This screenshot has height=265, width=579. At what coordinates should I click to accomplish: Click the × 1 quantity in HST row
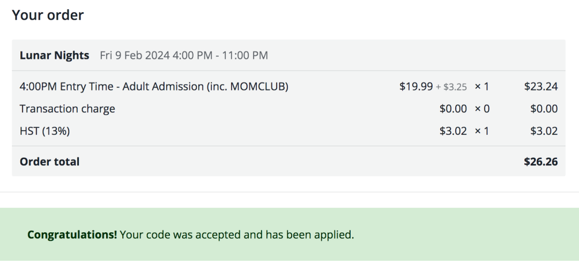tap(482, 131)
